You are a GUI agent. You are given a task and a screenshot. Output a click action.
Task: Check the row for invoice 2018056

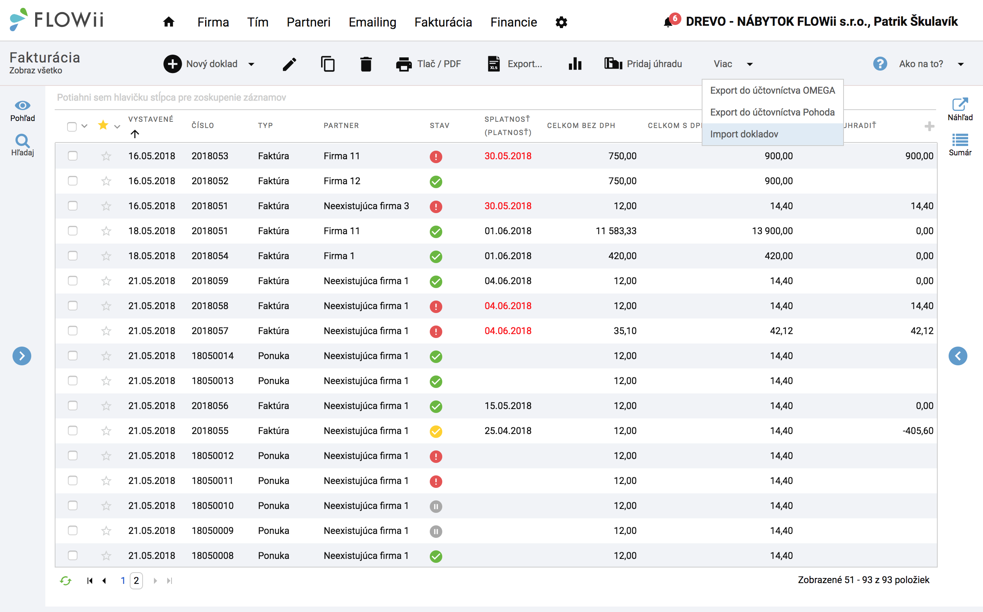(x=73, y=406)
